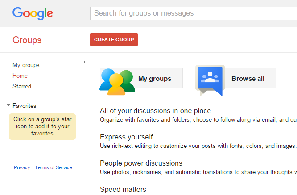Open Starred in the sidebar
The height and width of the screenshot is (195, 297).
[22, 87]
